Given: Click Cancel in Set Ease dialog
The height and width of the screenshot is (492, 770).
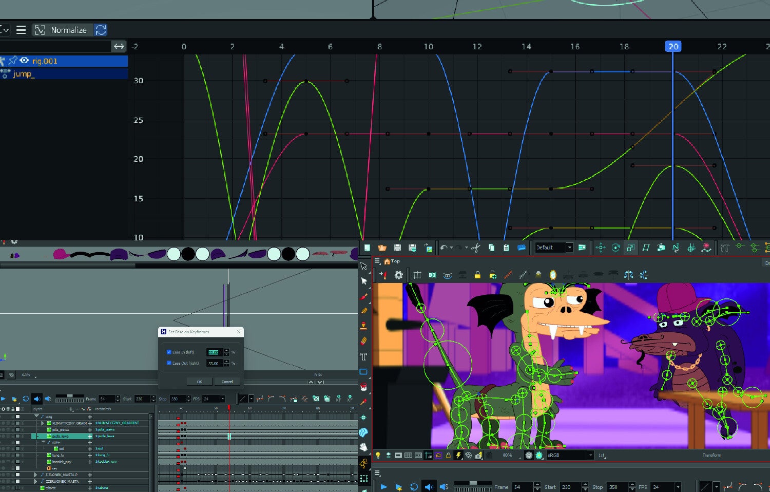Looking at the screenshot, I should pos(227,382).
